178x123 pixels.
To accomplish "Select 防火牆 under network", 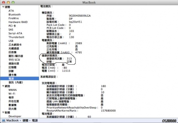I will click(x=13, y=109).
